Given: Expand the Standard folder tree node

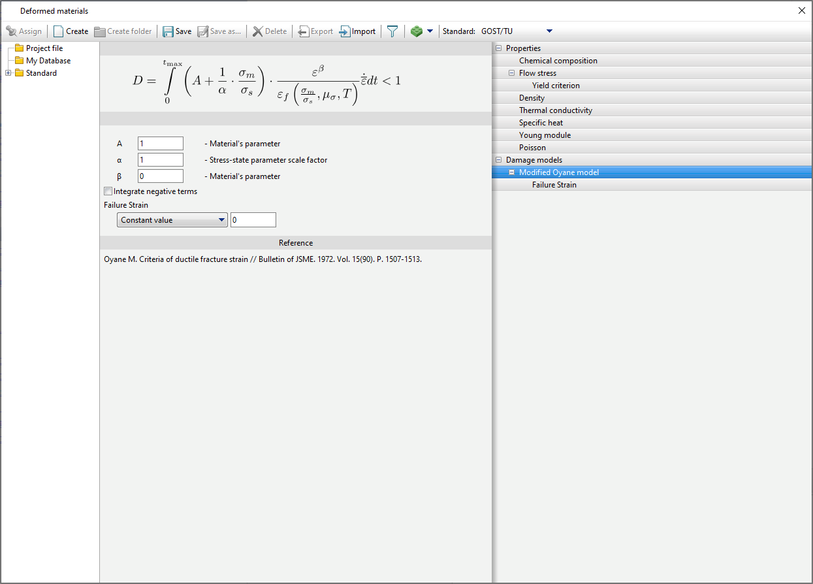Looking at the screenshot, I should click(8, 73).
